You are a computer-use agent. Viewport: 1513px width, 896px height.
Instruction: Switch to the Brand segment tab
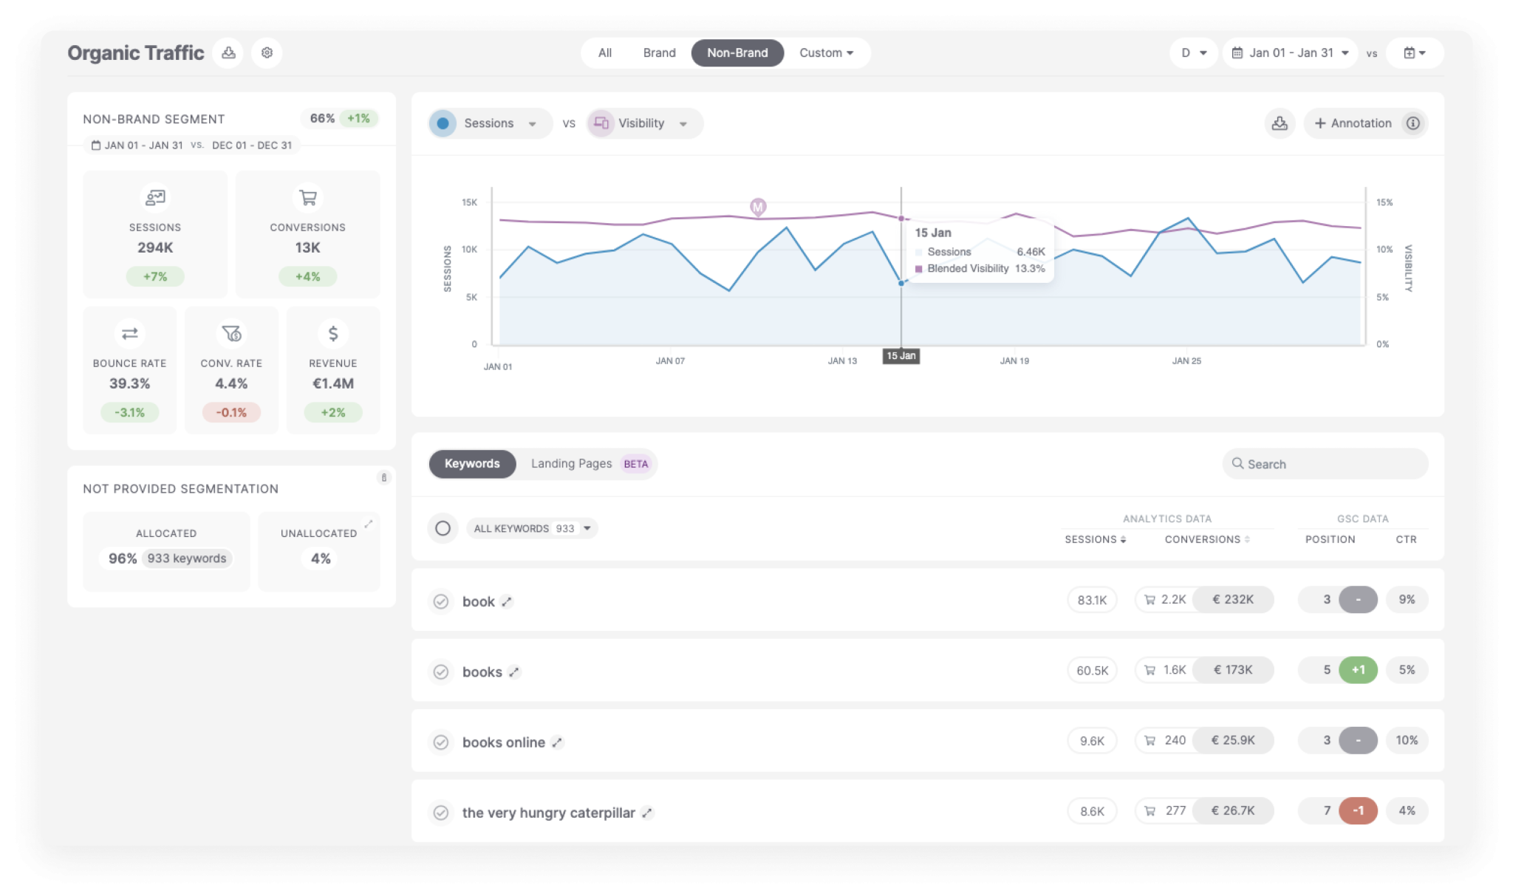pyautogui.click(x=659, y=53)
